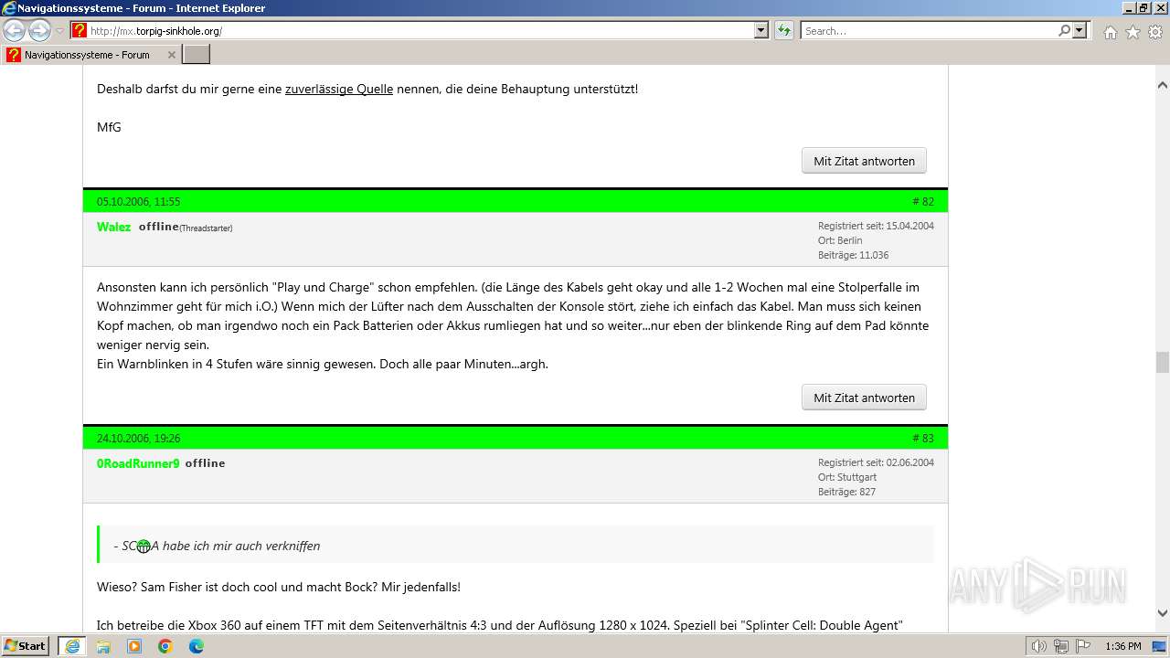Click the page favicon in the address bar

[x=80, y=30]
